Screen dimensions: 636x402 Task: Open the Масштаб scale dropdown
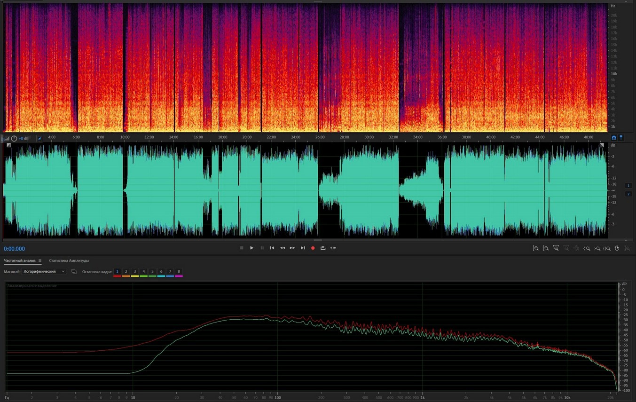point(45,271)
